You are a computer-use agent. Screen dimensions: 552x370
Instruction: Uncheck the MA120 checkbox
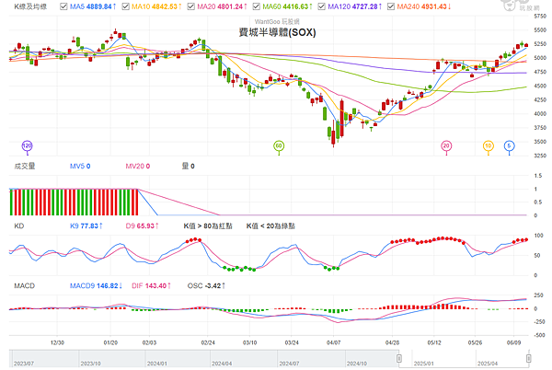point(321,6)
